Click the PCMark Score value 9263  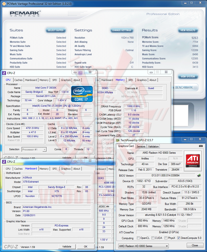tap(195, 38)
